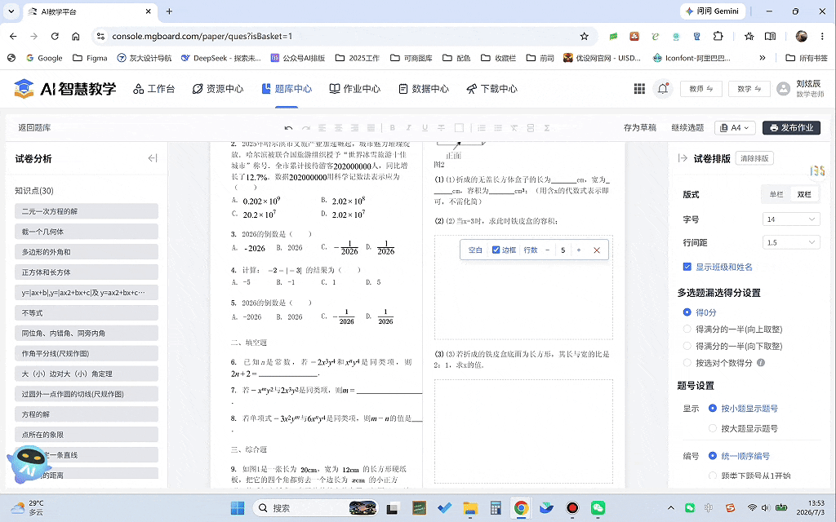Viewport: 836px width, 522px height.
Task: Switch layout to 单栏
Action: [776, 194]
